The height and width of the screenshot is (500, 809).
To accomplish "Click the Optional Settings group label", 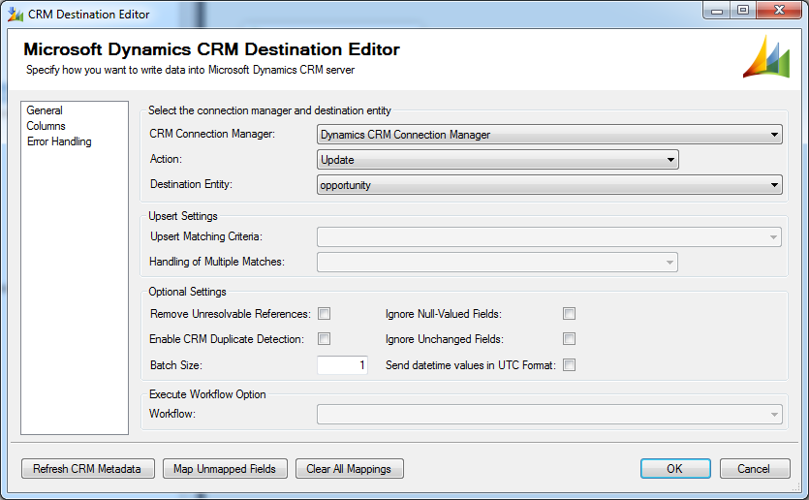I will pos(187,292).
